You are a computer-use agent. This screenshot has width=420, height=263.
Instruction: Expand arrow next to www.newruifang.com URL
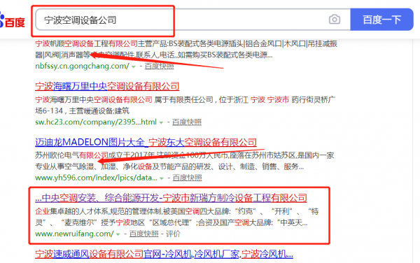tap(118, 234)
